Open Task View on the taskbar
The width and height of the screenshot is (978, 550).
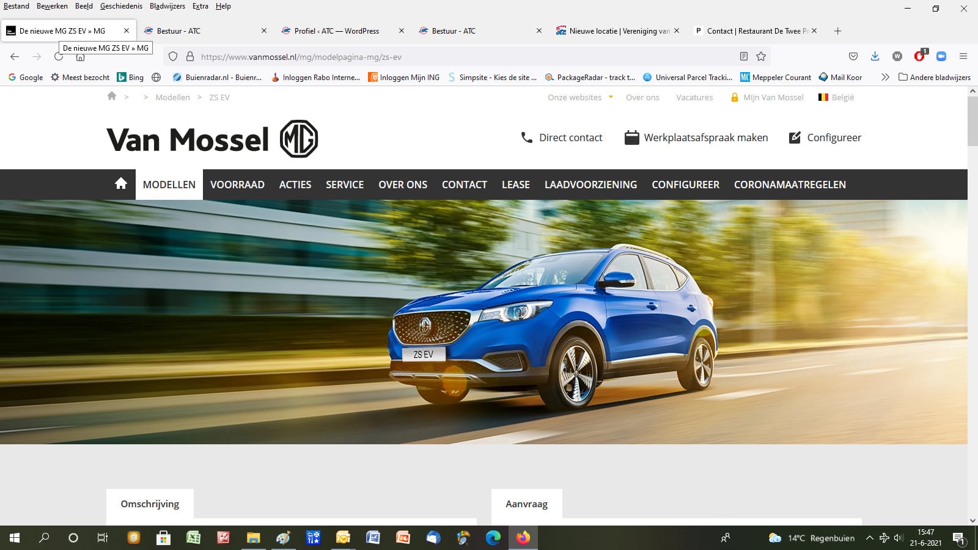tap(103, 538)
